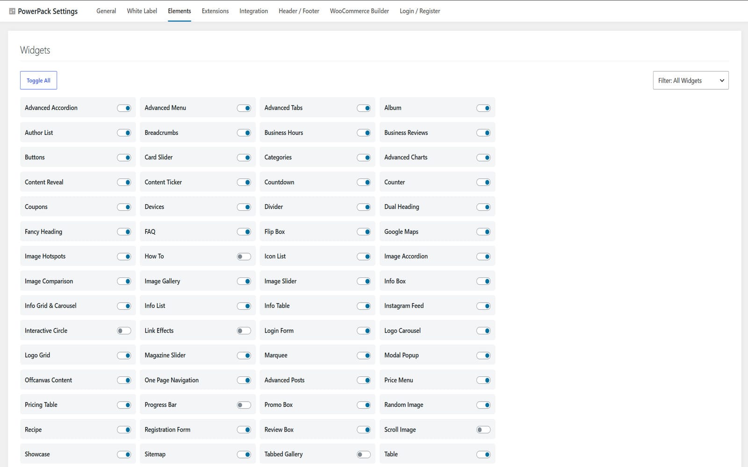Disable the Flip Box switch
This screenshot has width=748, height=467.
364,232
